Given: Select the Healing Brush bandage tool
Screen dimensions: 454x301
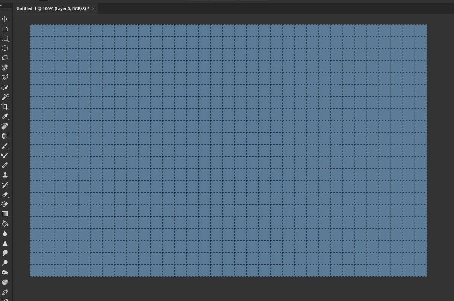Looking at the screenshot, I should click(x=5, y=126).
